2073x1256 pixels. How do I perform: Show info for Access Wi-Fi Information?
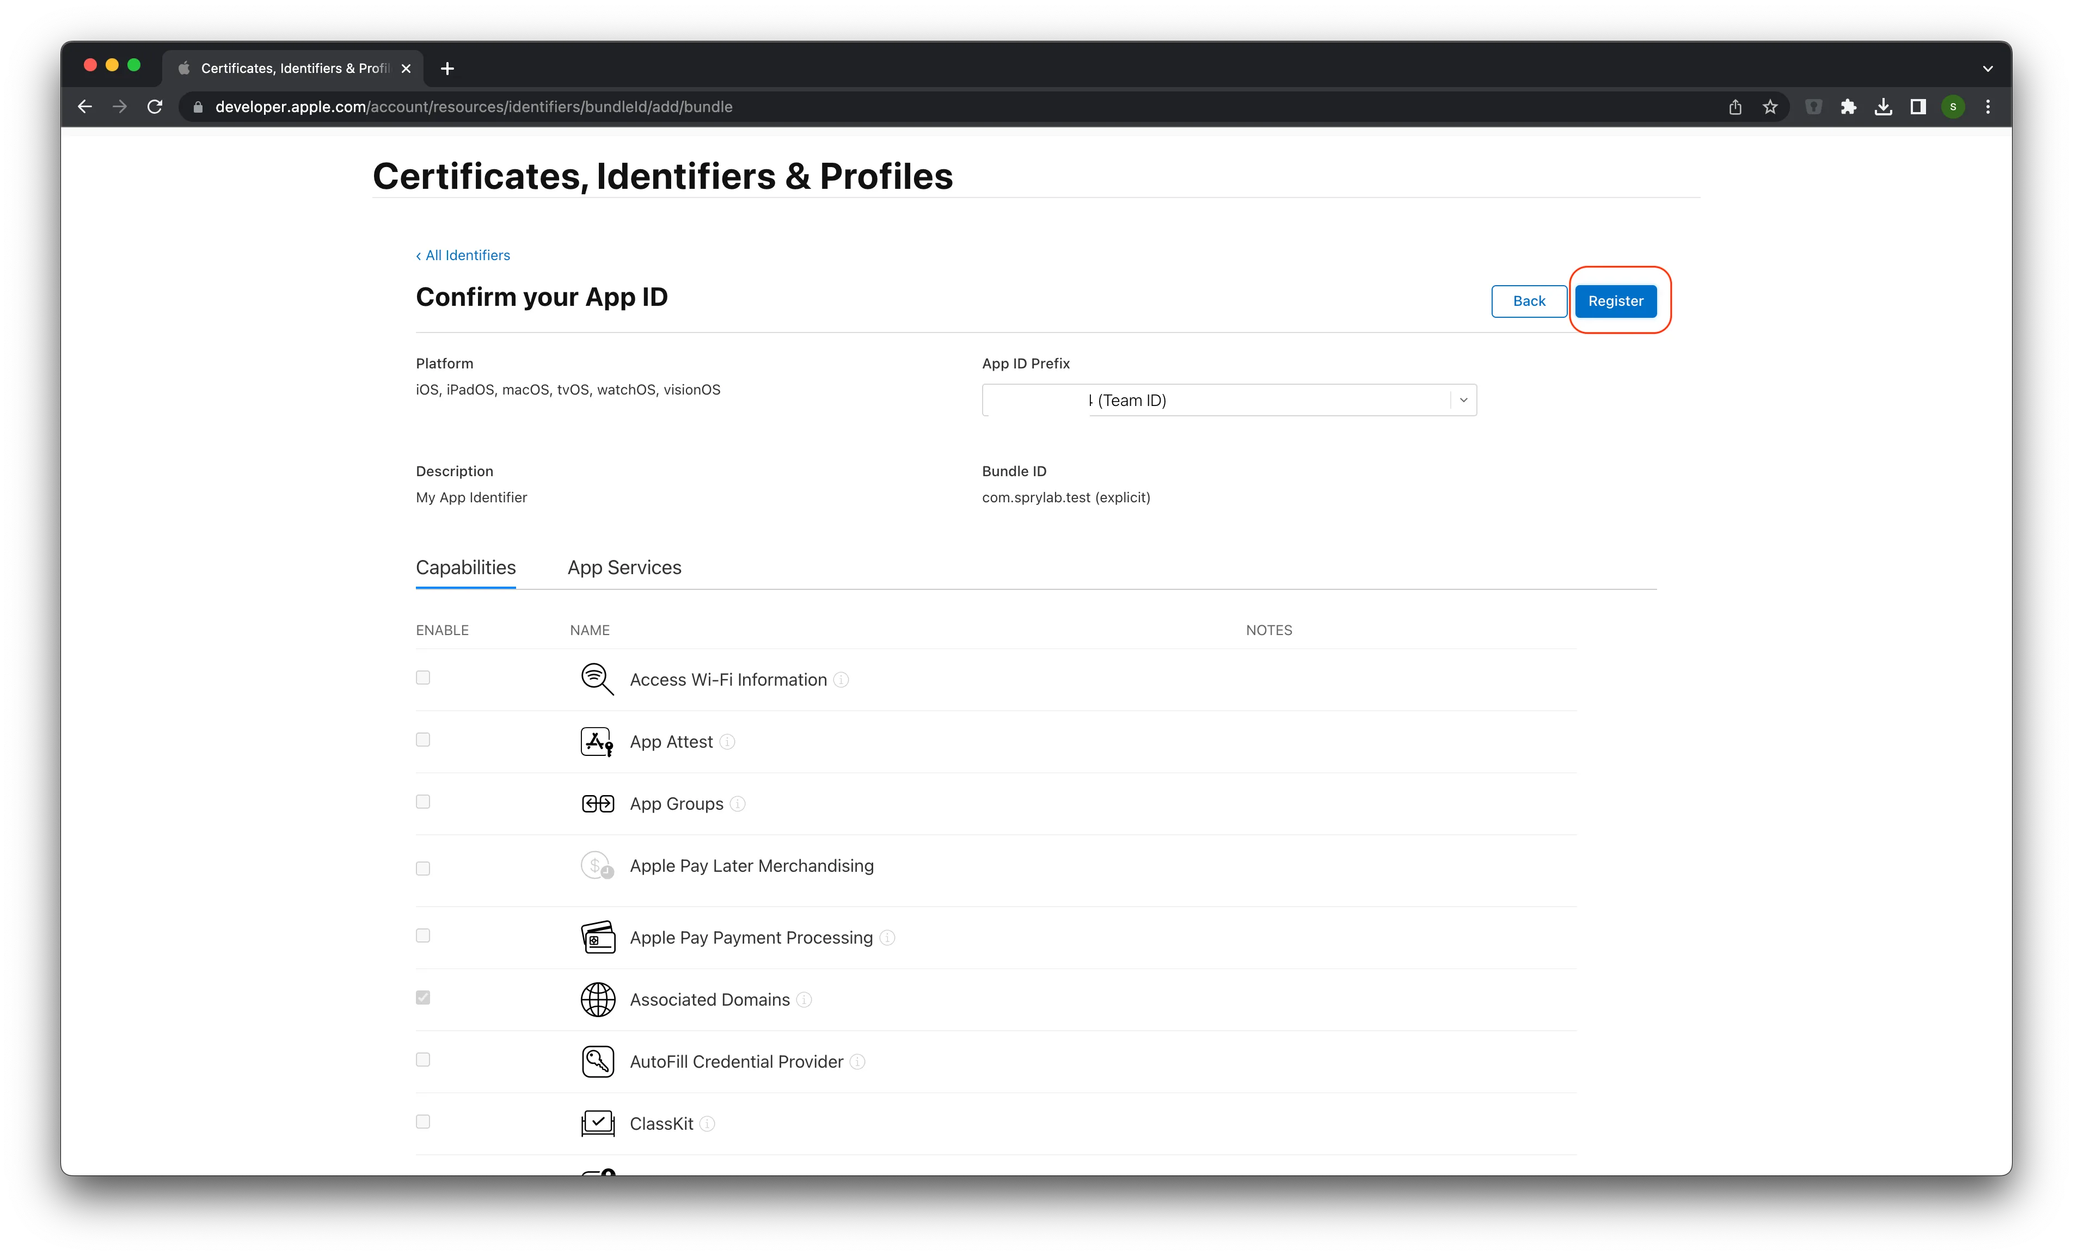pos(841,680)
